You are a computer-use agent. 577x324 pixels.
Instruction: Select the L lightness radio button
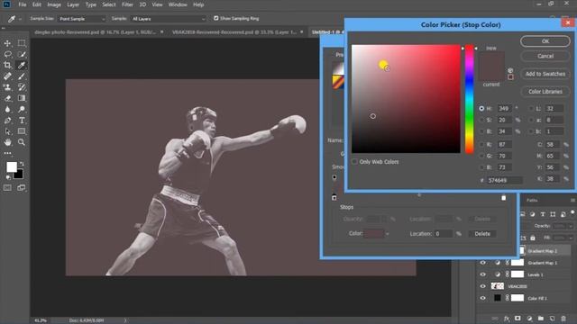click(531, 109)
